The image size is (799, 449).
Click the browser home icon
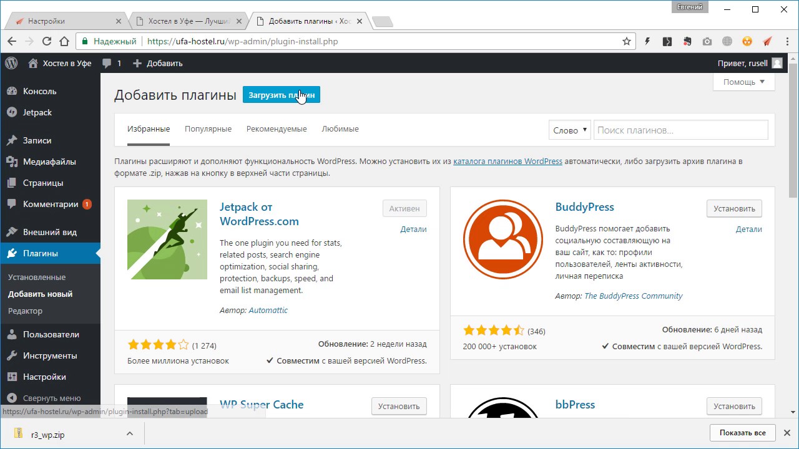click(x=64, y=42)
